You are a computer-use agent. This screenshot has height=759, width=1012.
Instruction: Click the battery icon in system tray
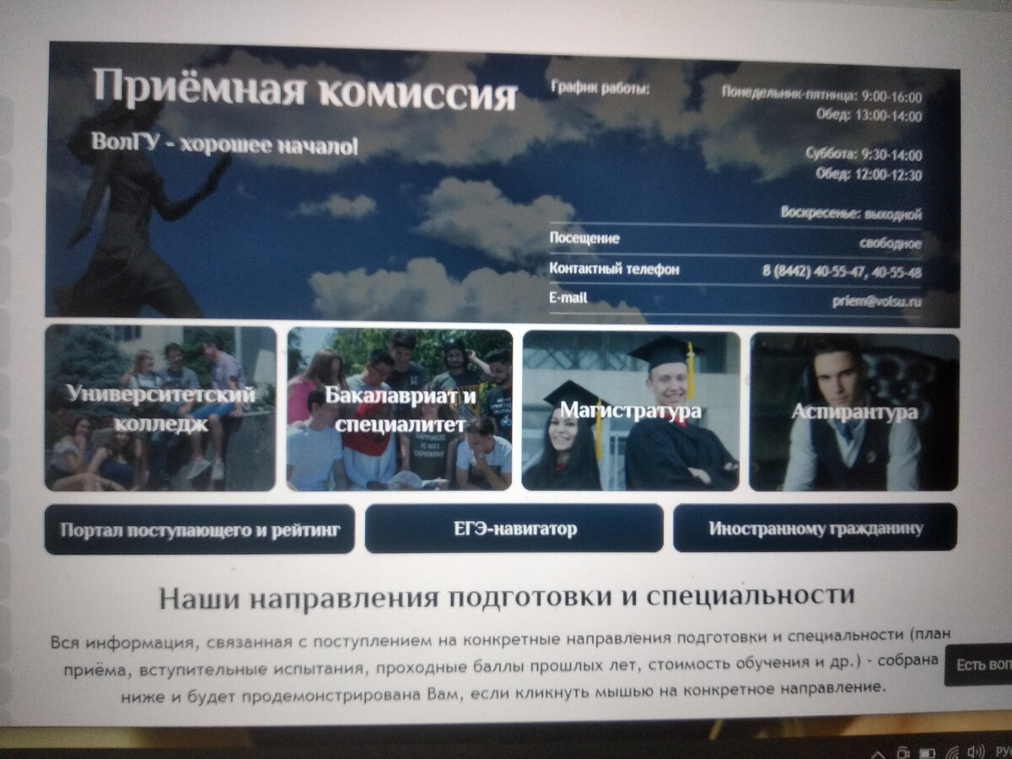pos(927,751)
